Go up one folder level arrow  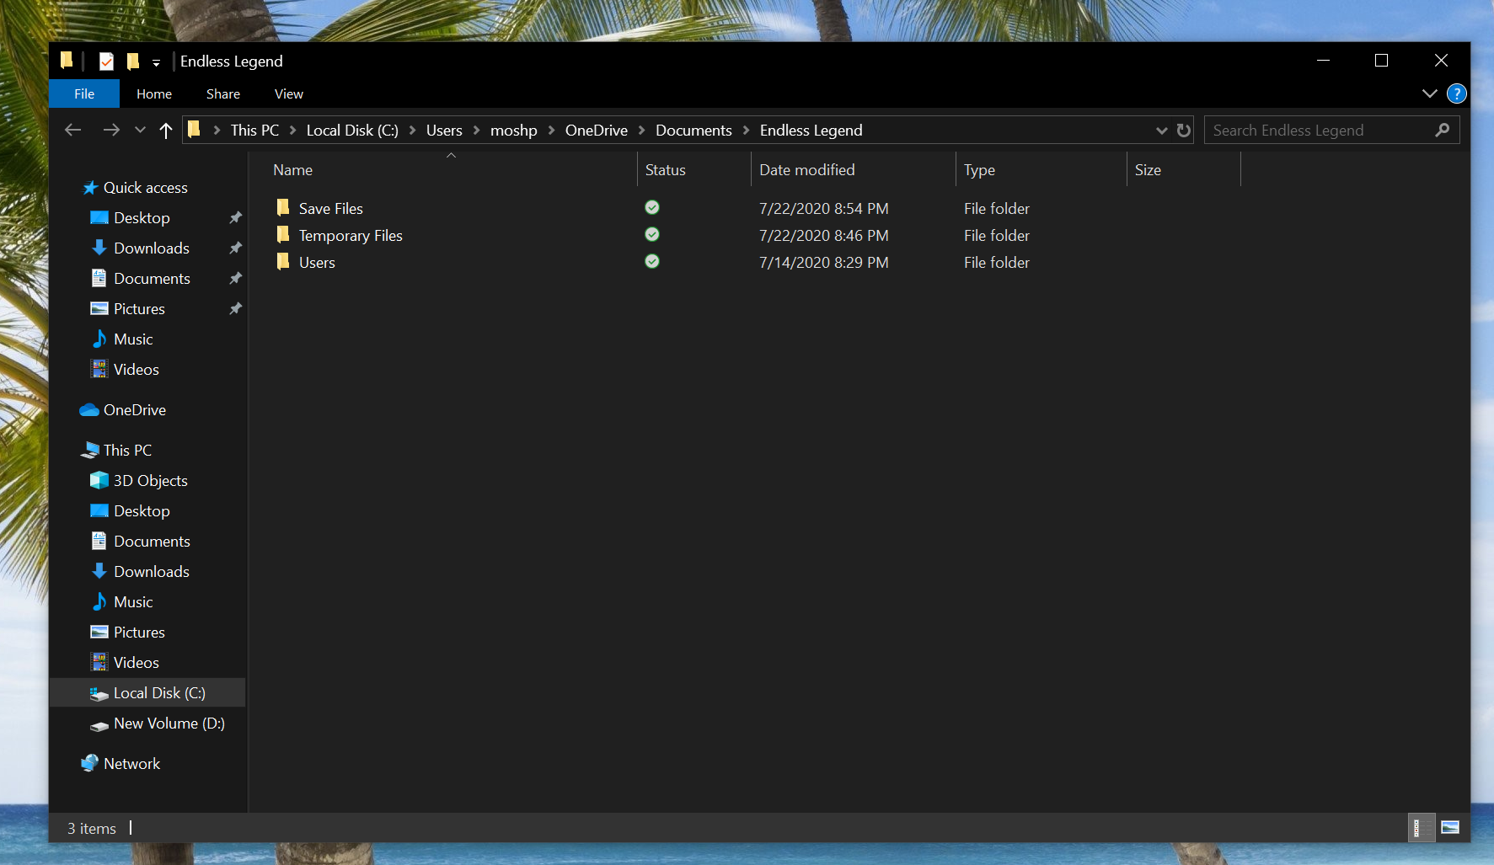(166, 130)
